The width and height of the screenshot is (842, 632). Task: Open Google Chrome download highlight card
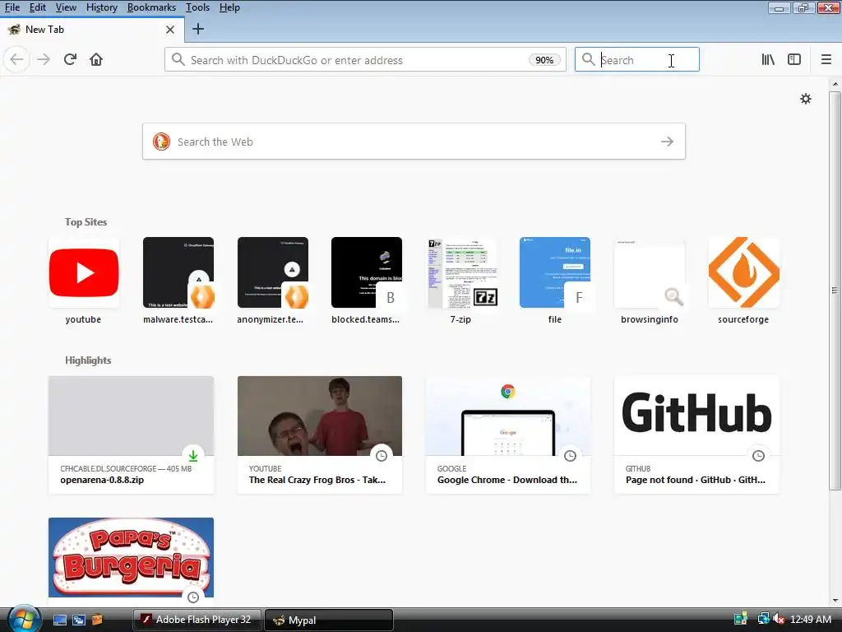[508, 434]
